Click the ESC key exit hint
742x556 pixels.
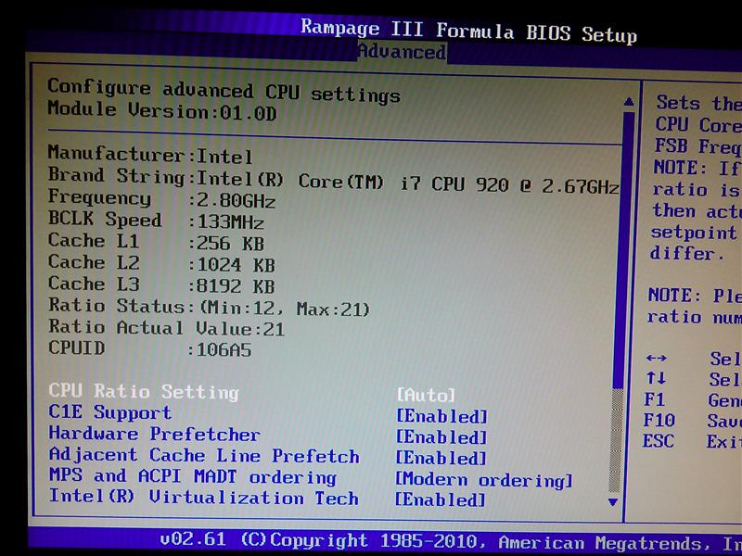coord(658,442)
